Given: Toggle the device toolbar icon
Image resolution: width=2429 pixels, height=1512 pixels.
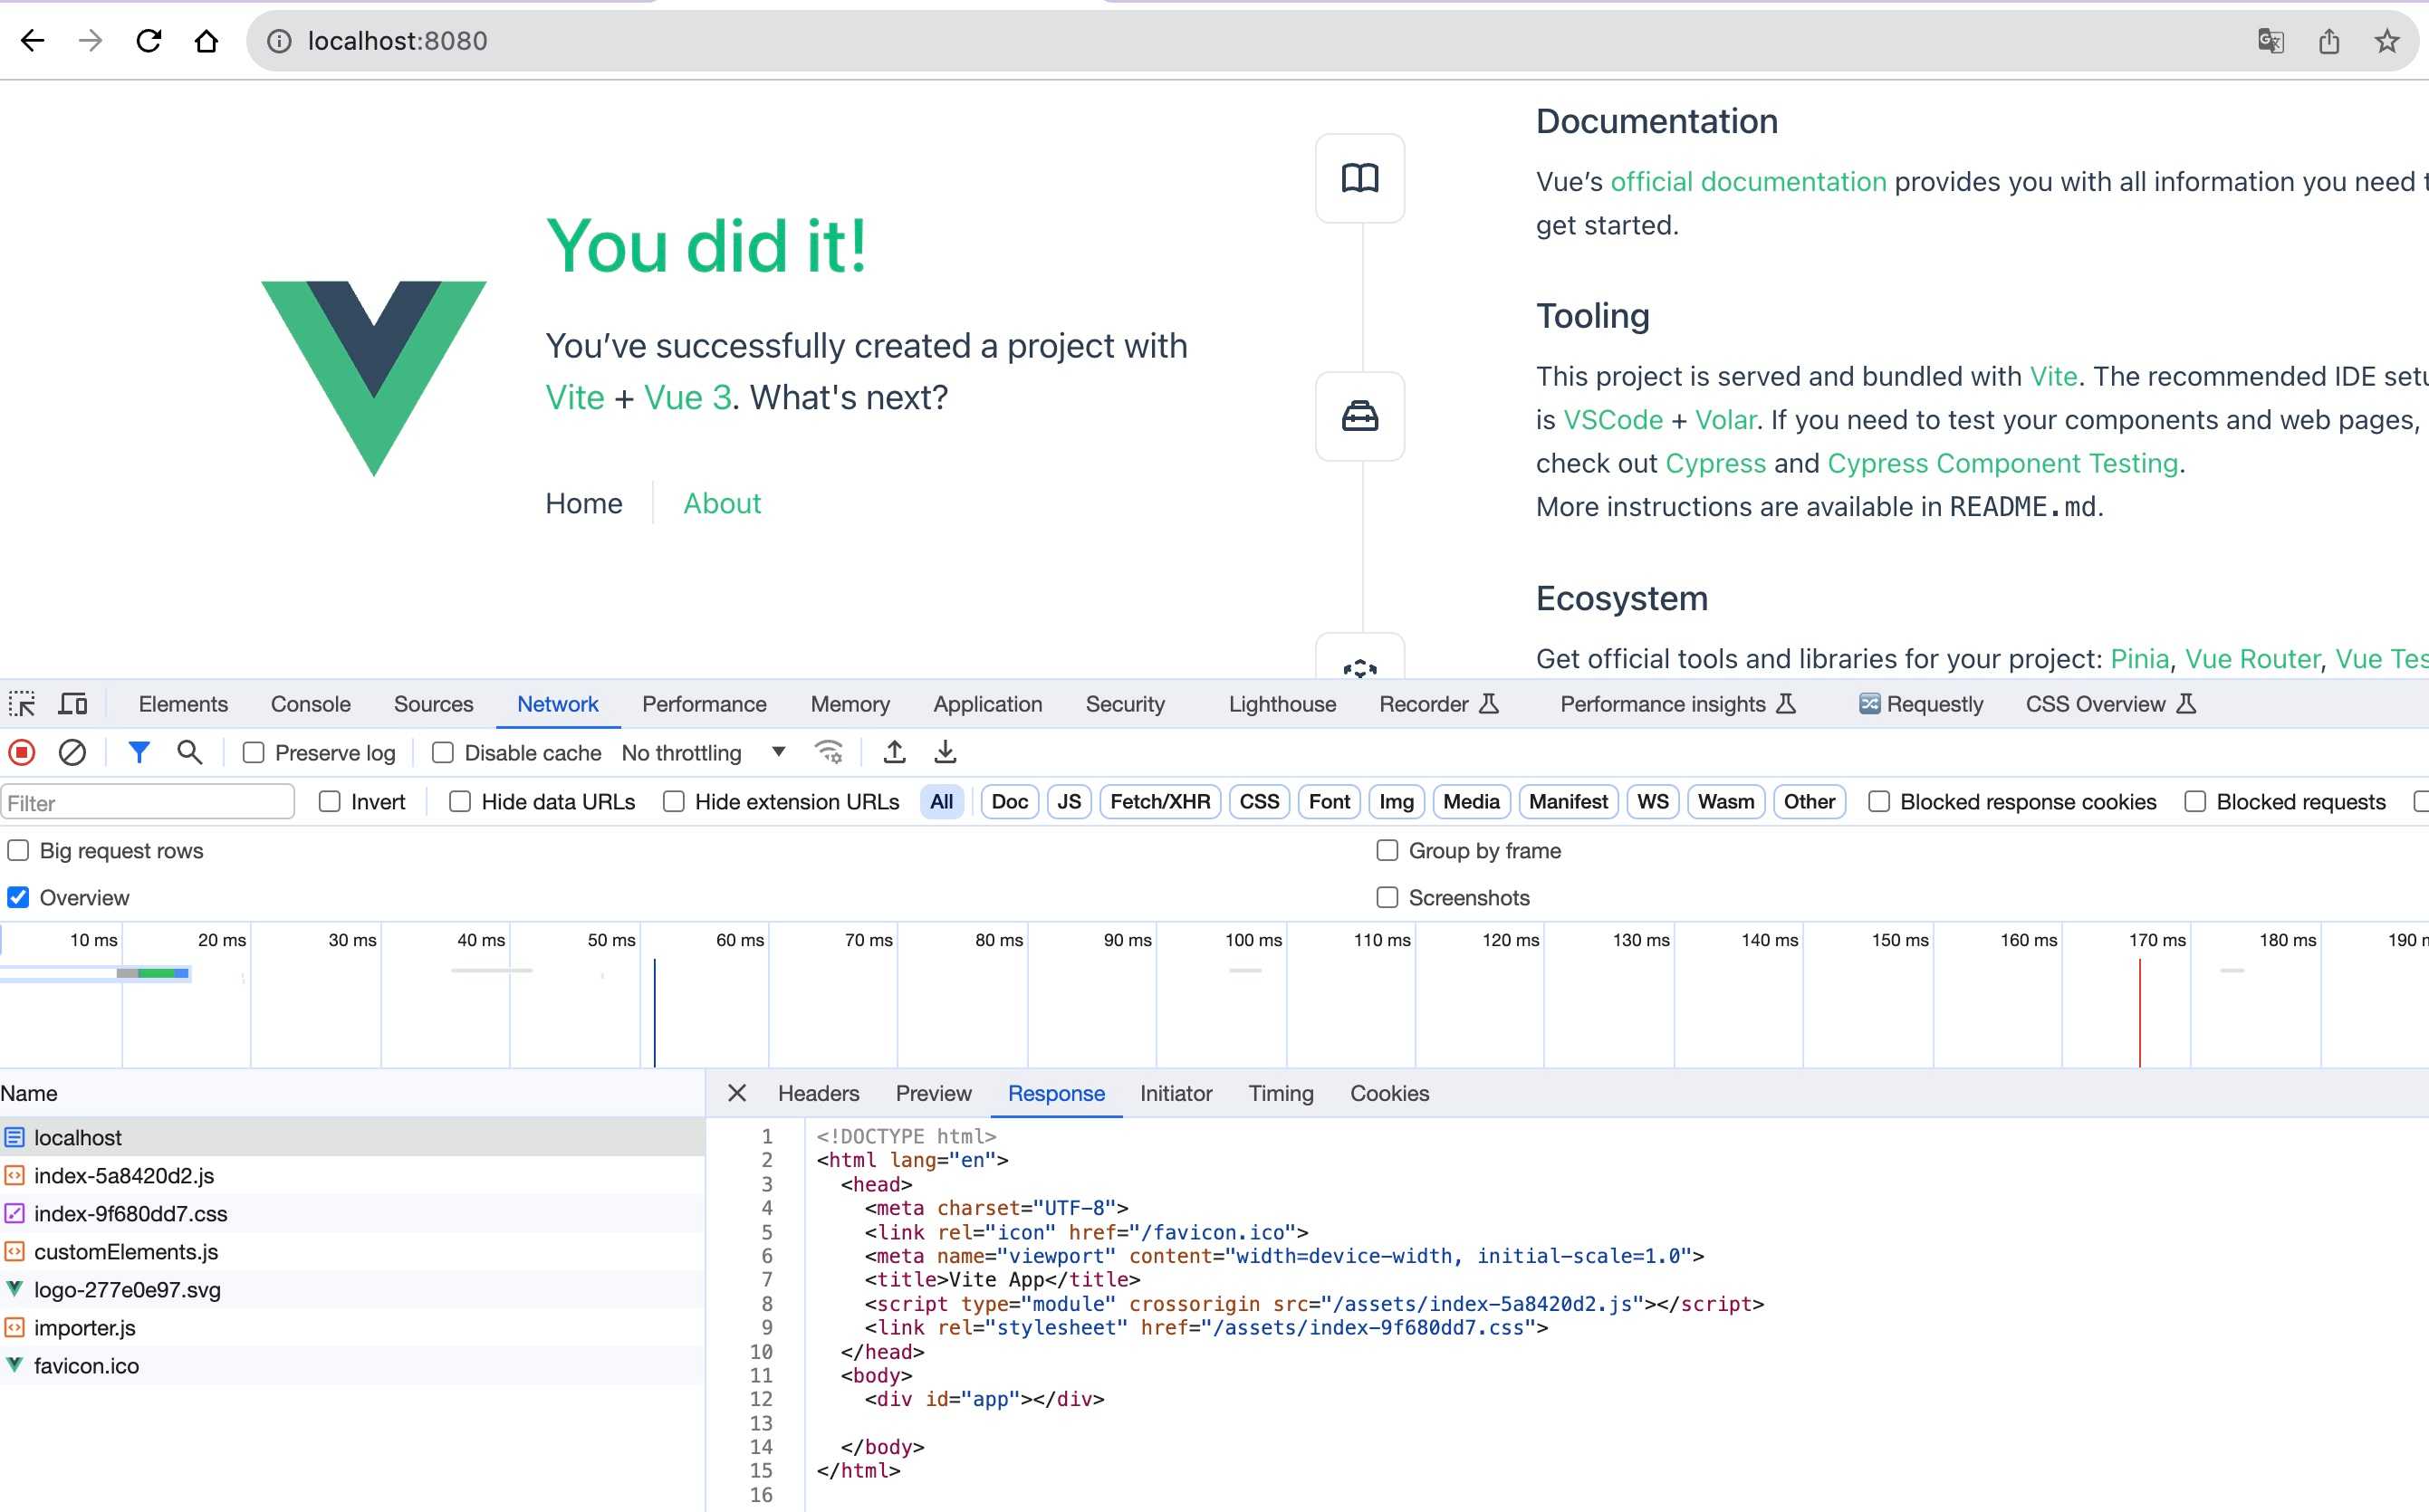Looking at the screenshot, I should (x=73, y=704).
